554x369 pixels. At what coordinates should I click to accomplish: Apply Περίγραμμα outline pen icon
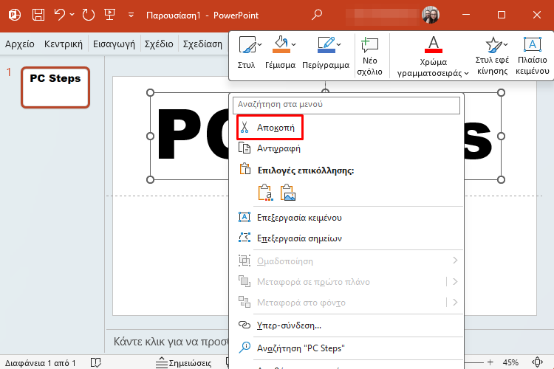click(326, 44)
